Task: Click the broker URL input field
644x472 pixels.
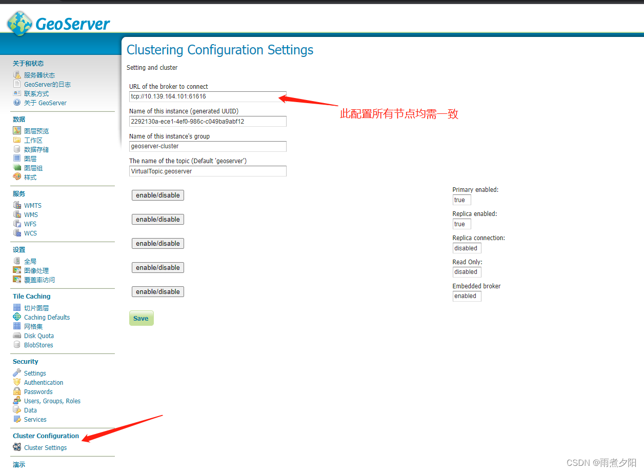Action: tap(208, 96)
